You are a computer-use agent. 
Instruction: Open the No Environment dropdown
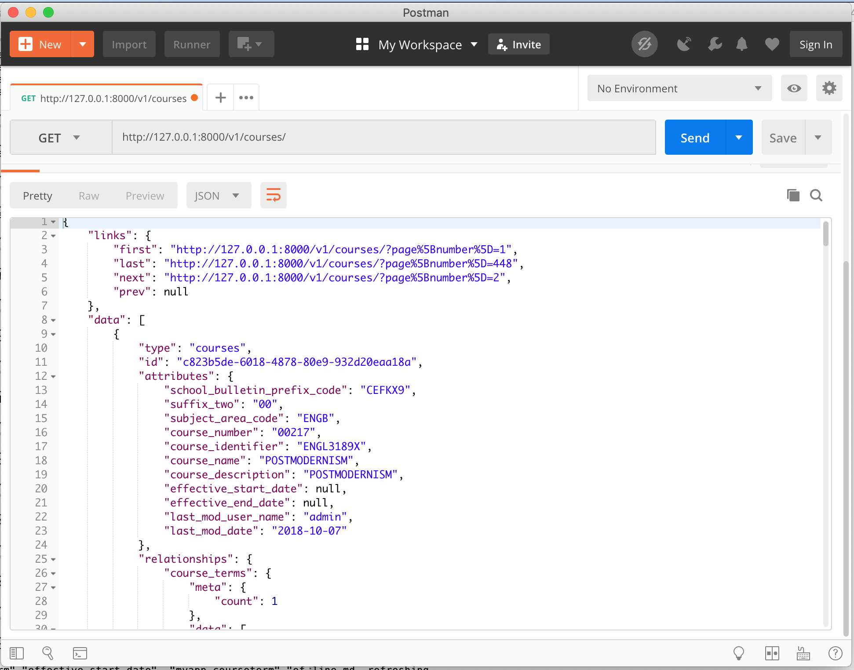(679, 88)
